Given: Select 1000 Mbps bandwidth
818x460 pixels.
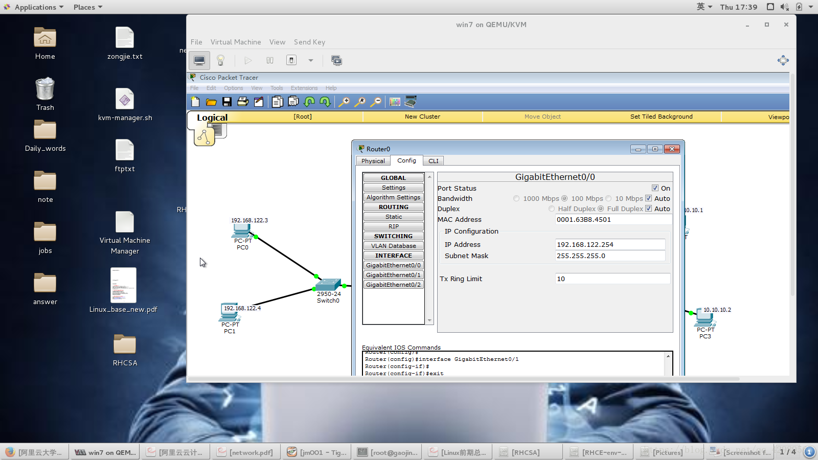Looking at the screenshot, I should [x=516, y=198].
